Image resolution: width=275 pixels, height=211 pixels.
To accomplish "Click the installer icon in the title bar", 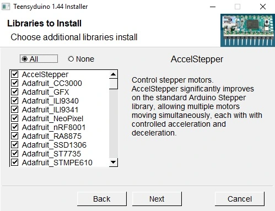I will click(x=6, y=7).
